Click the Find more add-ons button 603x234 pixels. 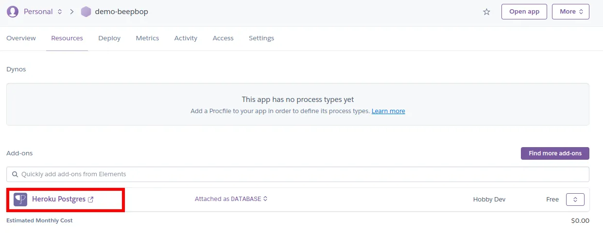point(555,153)
